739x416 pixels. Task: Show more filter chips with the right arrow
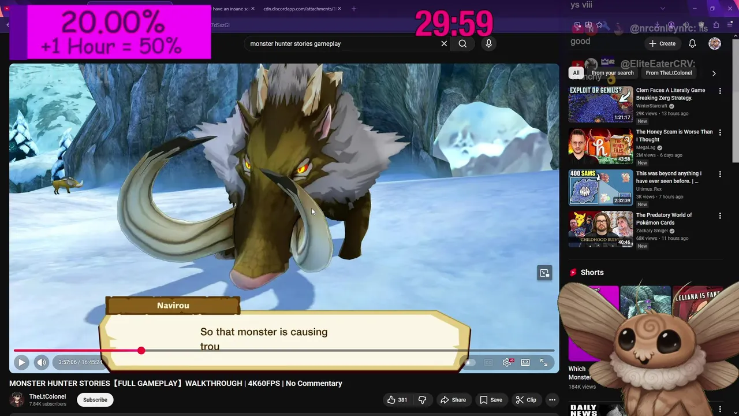(x=714, y=73)
